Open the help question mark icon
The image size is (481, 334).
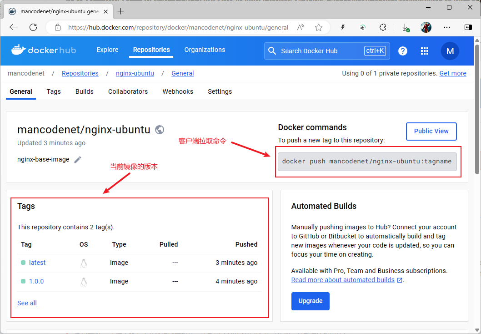403,51
